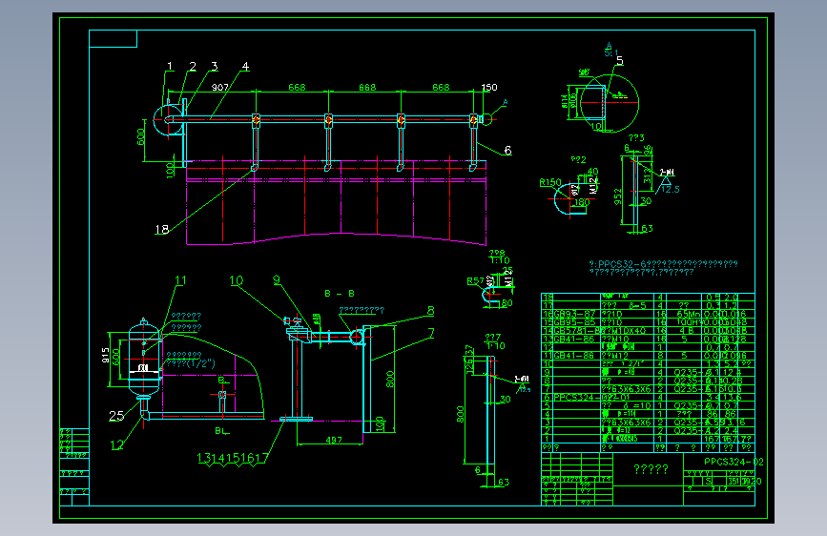Click callout '8' in section view
The image size is (827, 536).
[430, 311]
